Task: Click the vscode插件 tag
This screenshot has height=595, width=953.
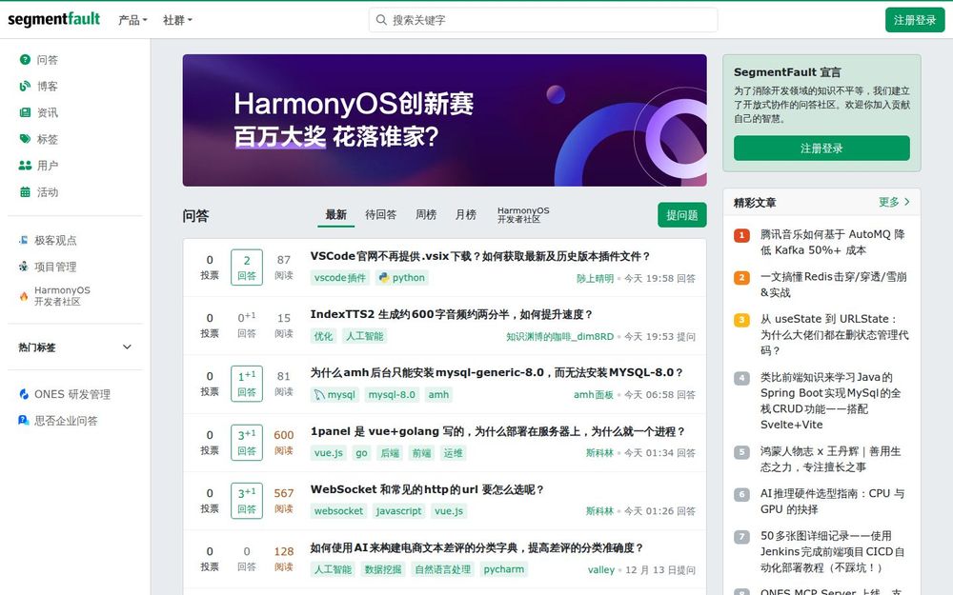Action: coord(340,277)
